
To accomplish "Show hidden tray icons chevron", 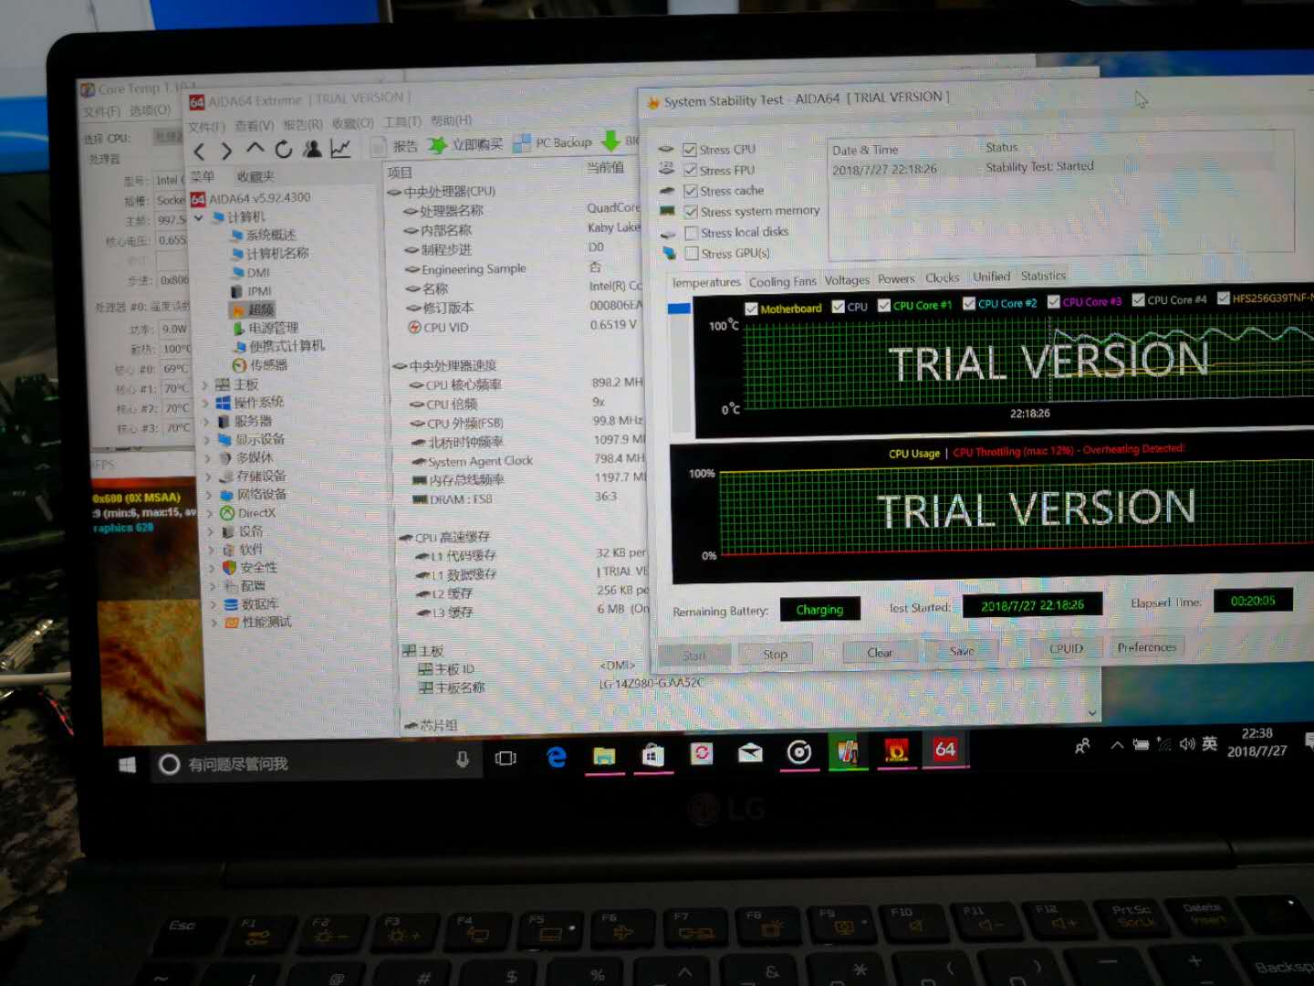I will pos(1117,745).
